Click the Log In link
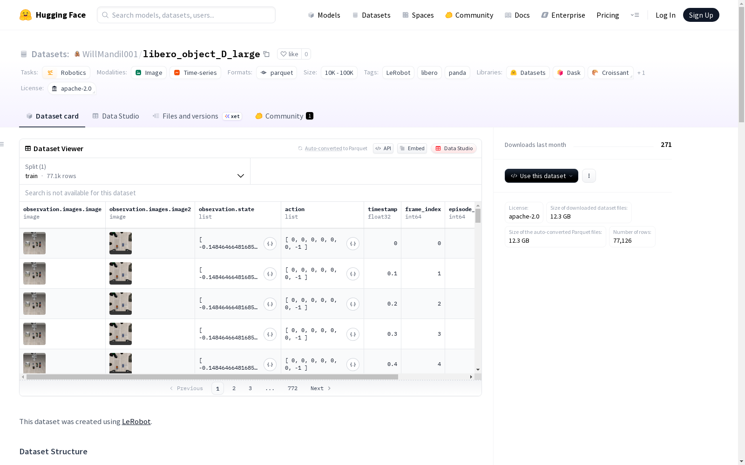Screen dimensions: 745x465 point(665,15)
